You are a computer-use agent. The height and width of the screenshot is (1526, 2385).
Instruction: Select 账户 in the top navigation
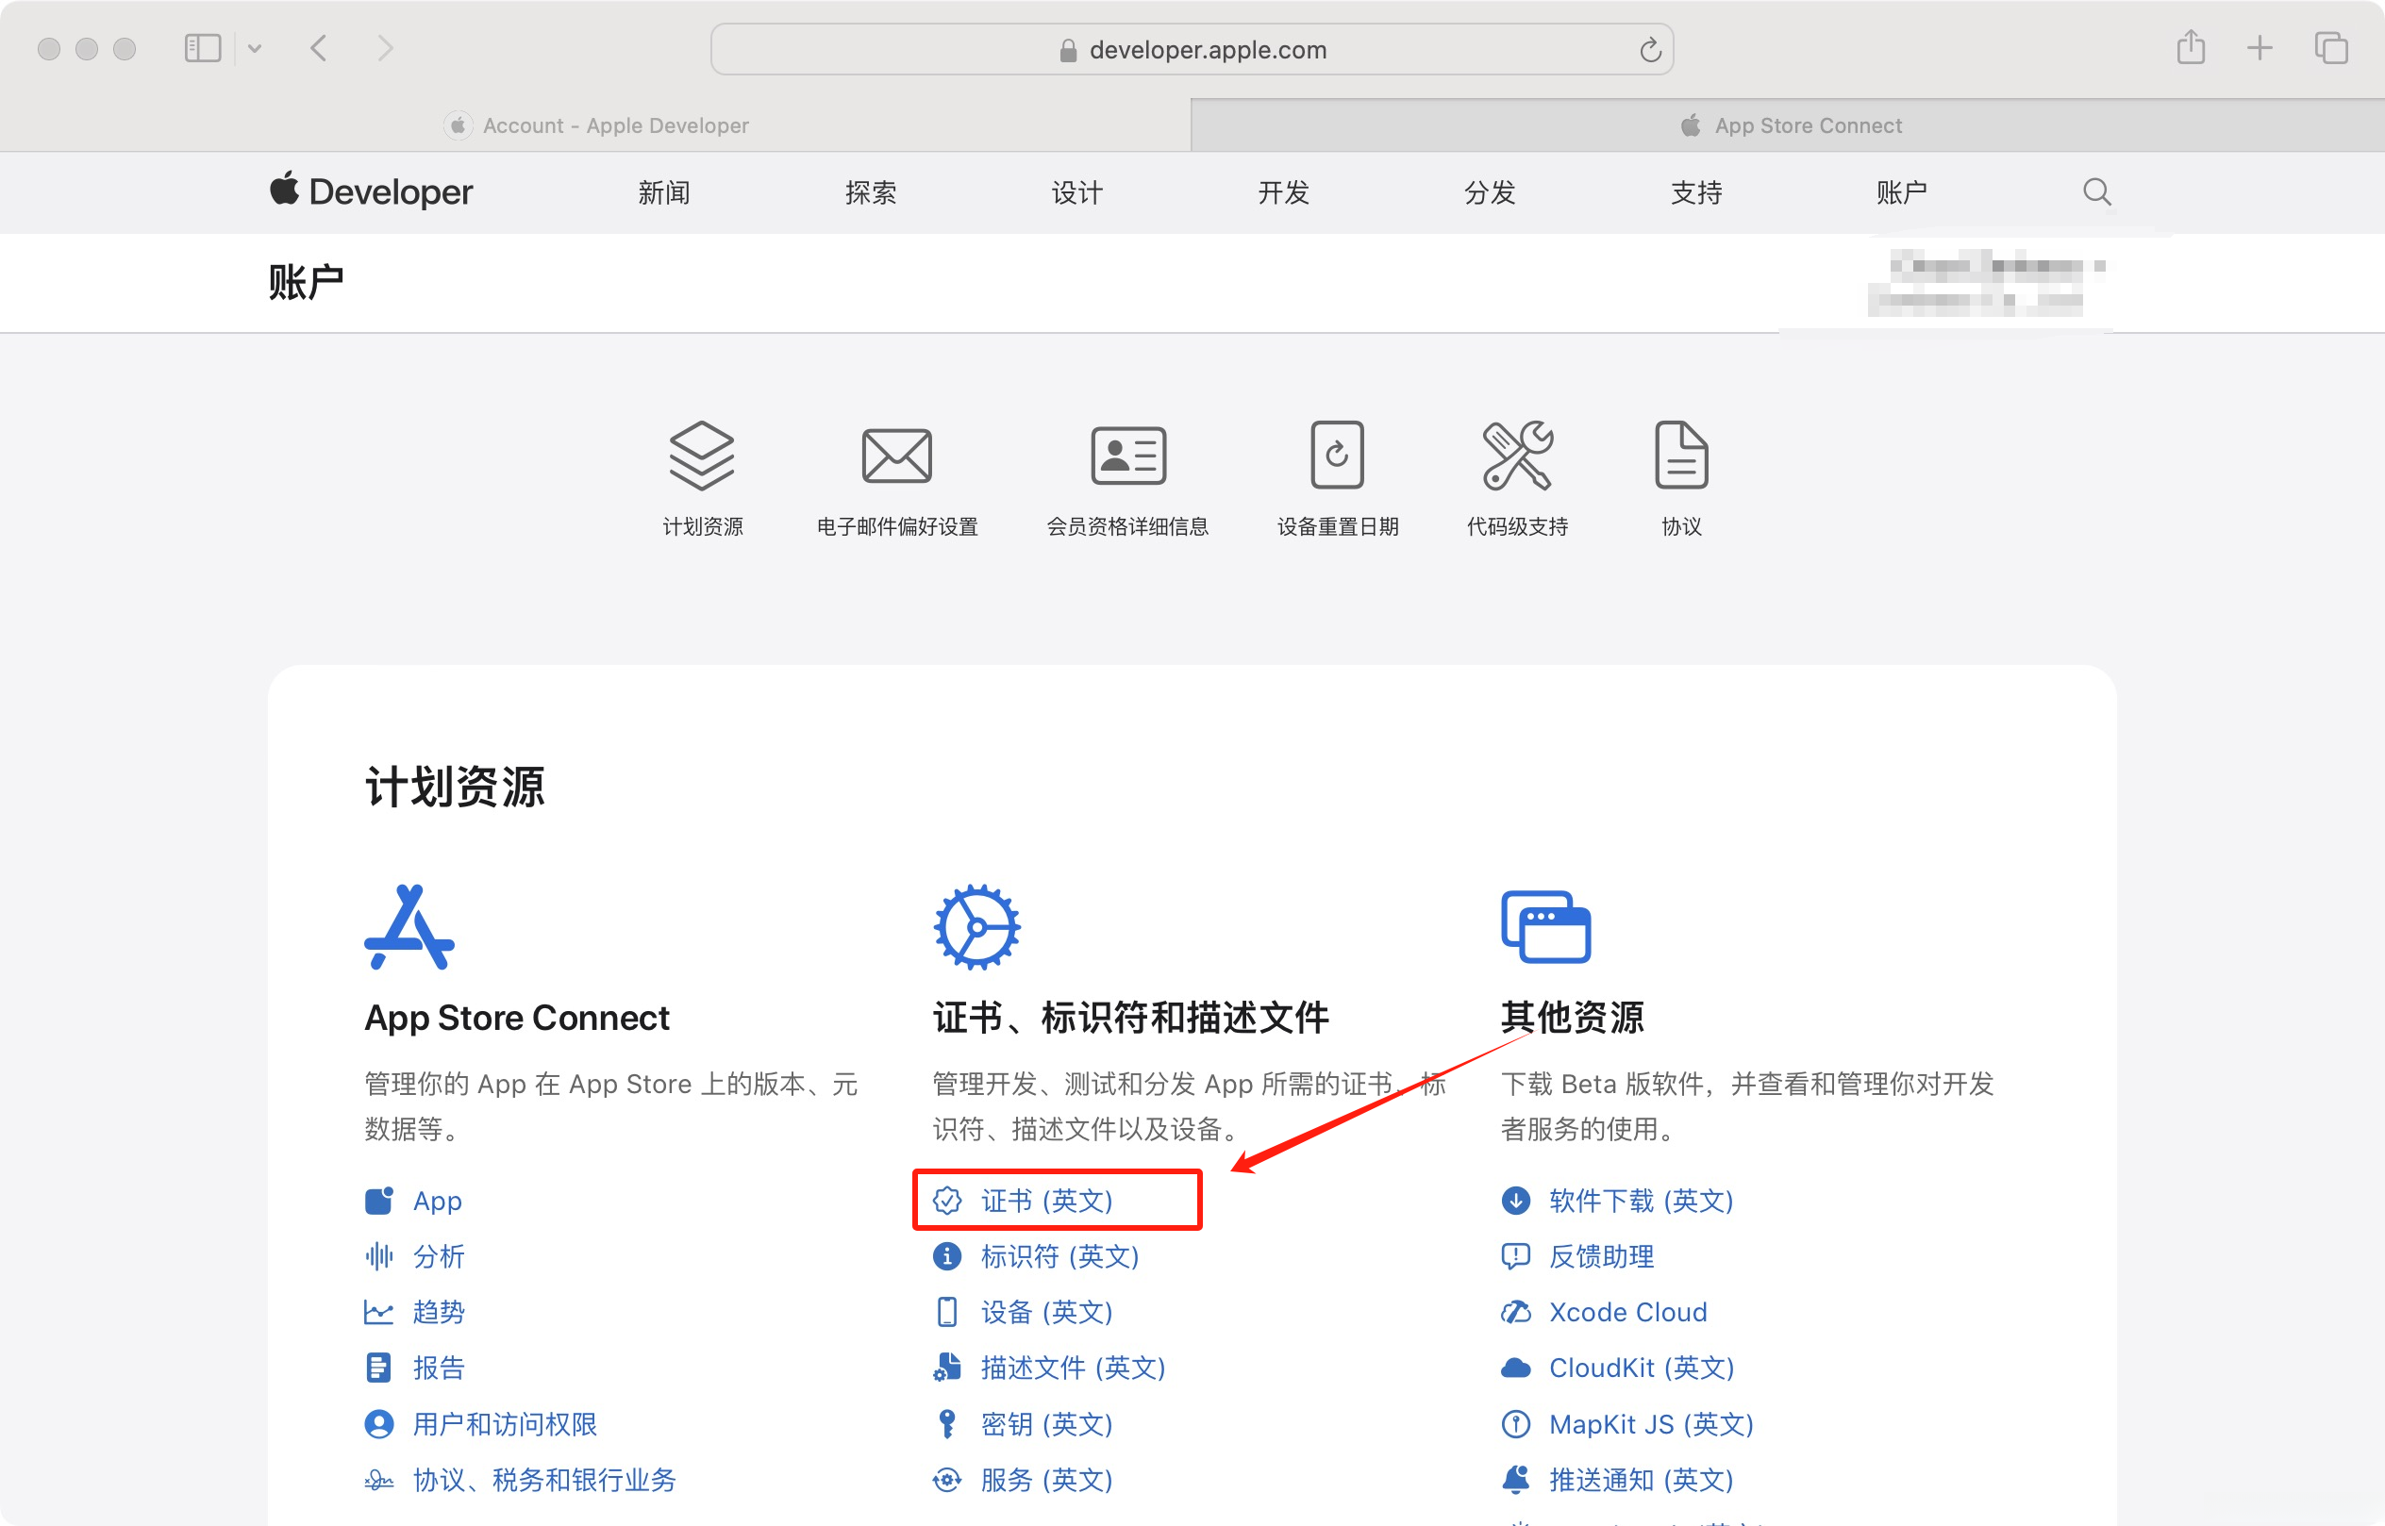tap(1901, 192)
